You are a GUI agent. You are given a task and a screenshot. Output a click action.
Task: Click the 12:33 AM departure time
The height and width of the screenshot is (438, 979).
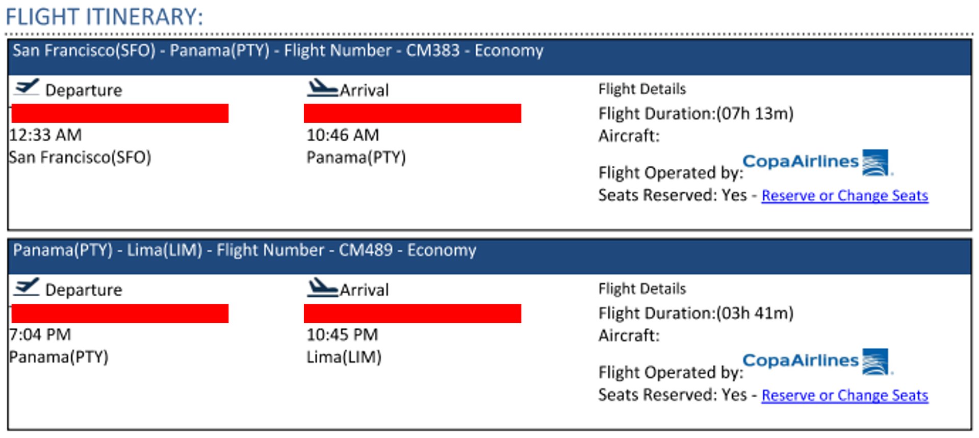45,135
